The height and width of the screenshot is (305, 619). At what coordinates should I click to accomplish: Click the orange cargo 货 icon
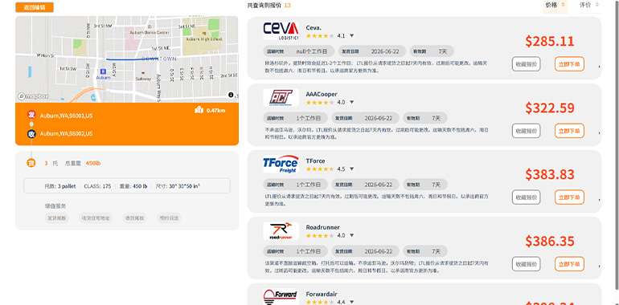[31, 163]
